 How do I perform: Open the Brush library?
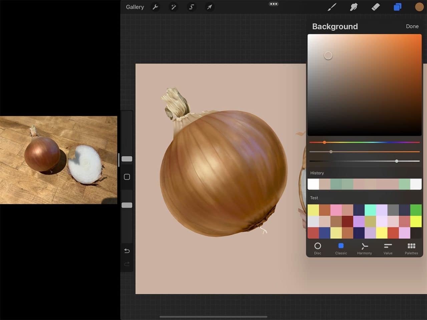(x=332, y=7)
